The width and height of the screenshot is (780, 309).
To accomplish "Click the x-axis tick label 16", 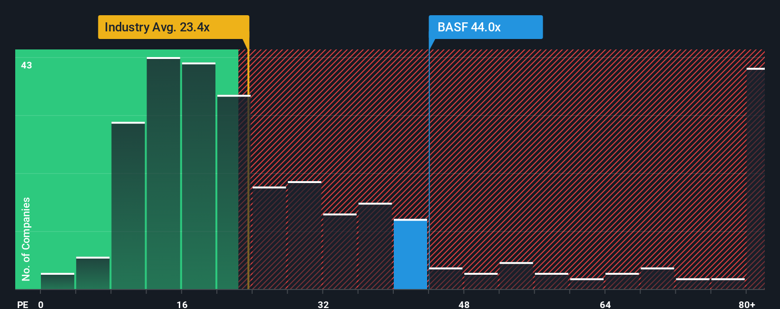I will point(182,304).
